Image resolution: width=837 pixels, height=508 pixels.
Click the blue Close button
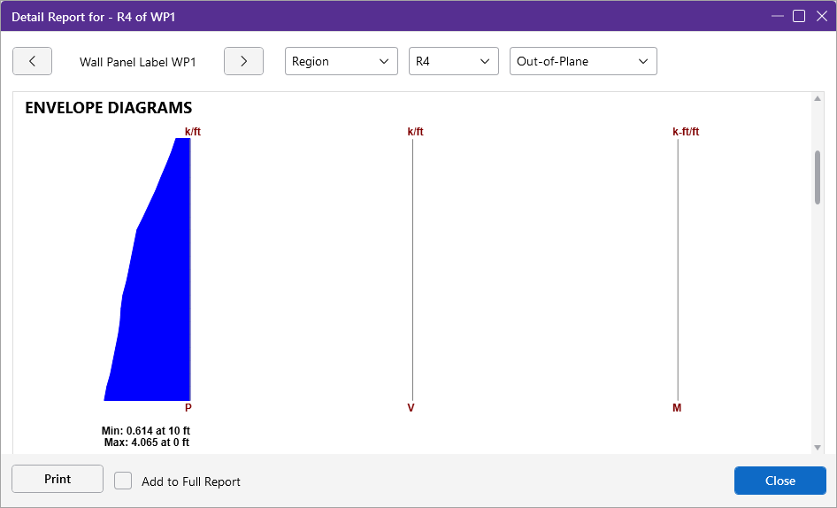pos(779,481)
